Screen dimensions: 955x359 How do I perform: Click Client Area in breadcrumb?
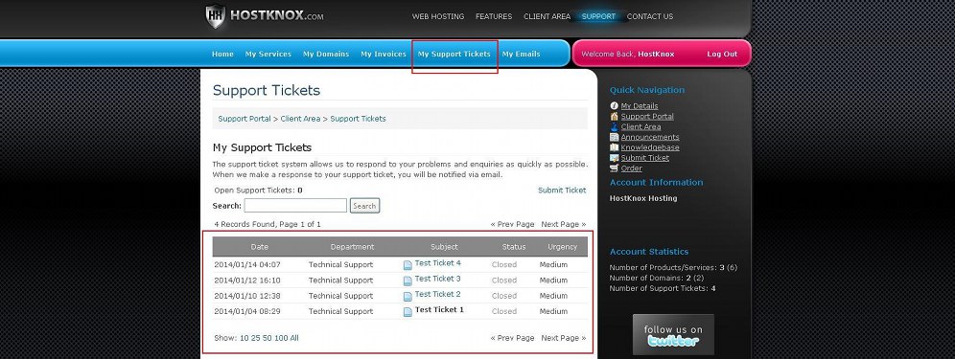pyautogui.click(x=300, y=119)
